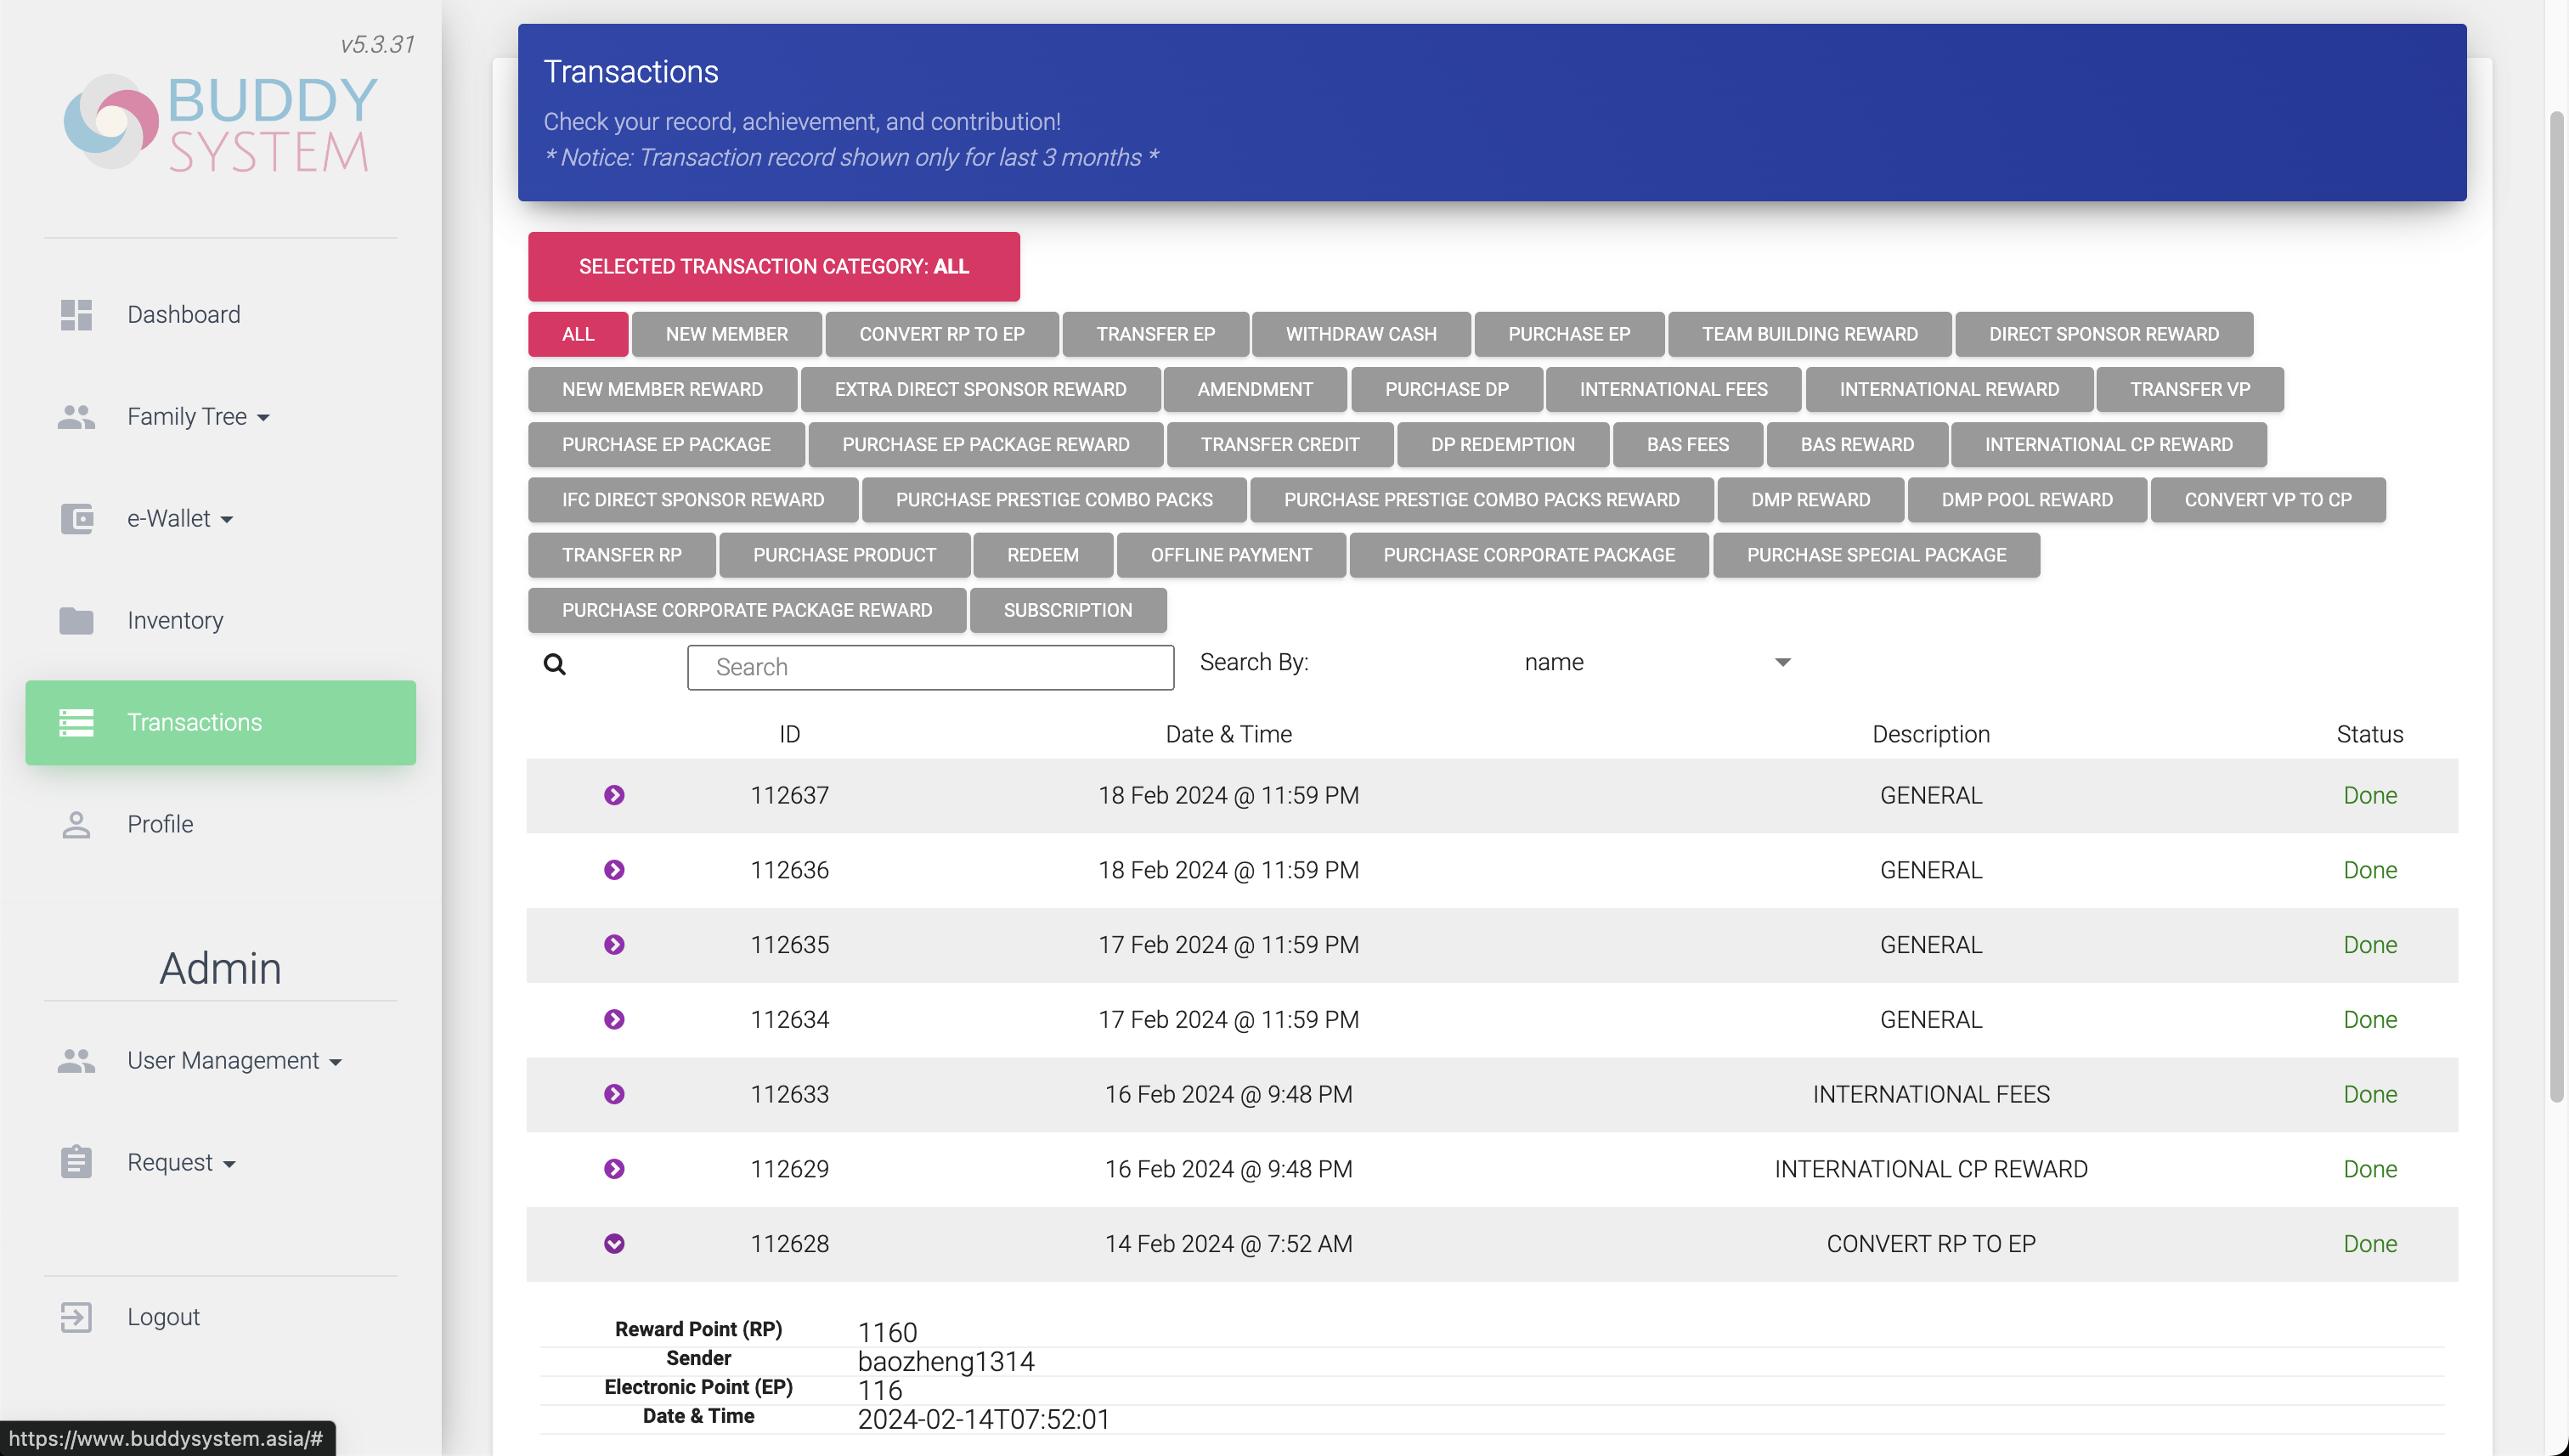Collapse details of transaction 112628
The image size is (2569, 1456).
(x=614, y=1243)
